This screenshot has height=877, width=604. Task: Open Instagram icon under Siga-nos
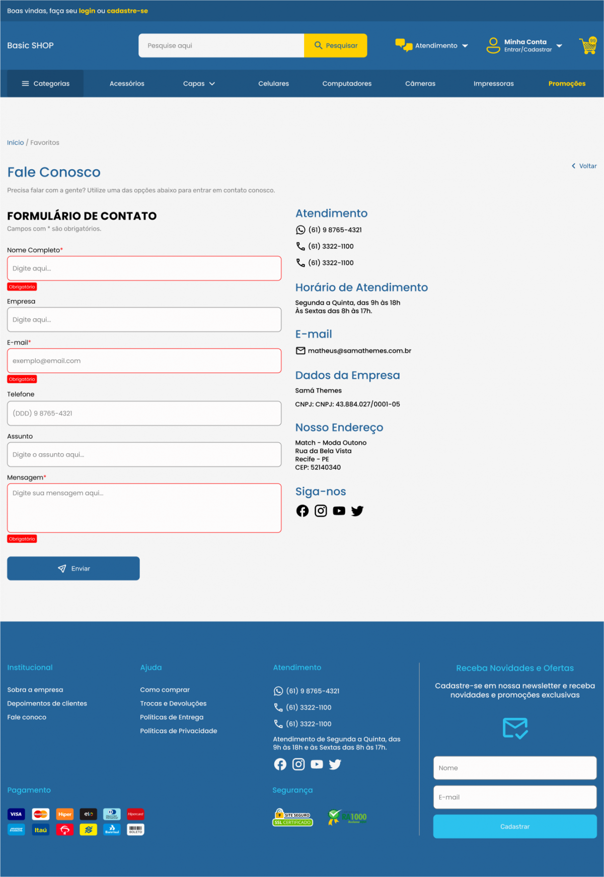click(321, 511)
